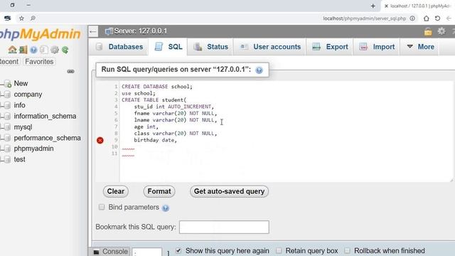The image size is (455, 256).
Task: Click help icon next to Bind parameters
Action: tap(166, 208)
